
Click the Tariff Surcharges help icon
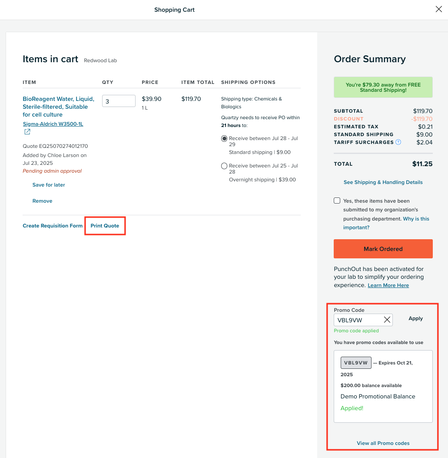click(x=398, y=142)
